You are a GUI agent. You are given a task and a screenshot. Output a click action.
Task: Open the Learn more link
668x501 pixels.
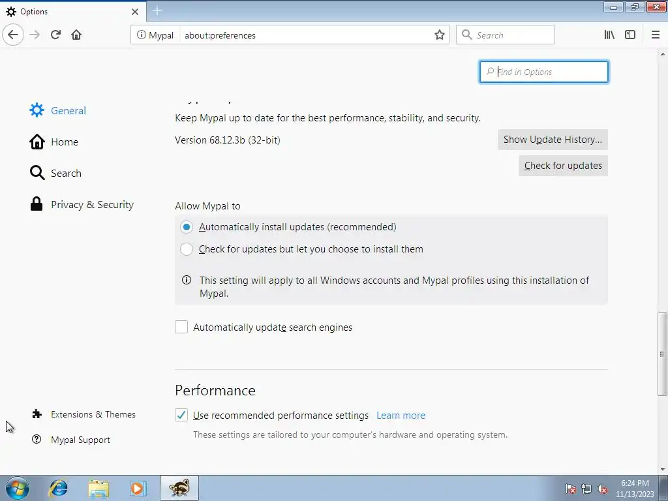(401, 416)
